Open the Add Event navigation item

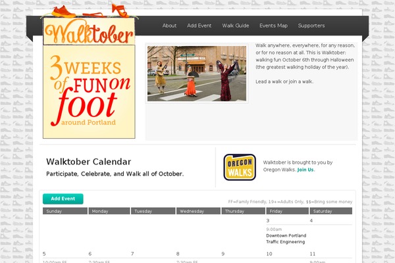pos(199,26)
